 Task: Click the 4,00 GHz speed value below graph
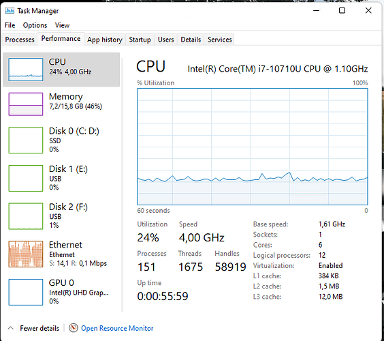click(x=202, y=237)
